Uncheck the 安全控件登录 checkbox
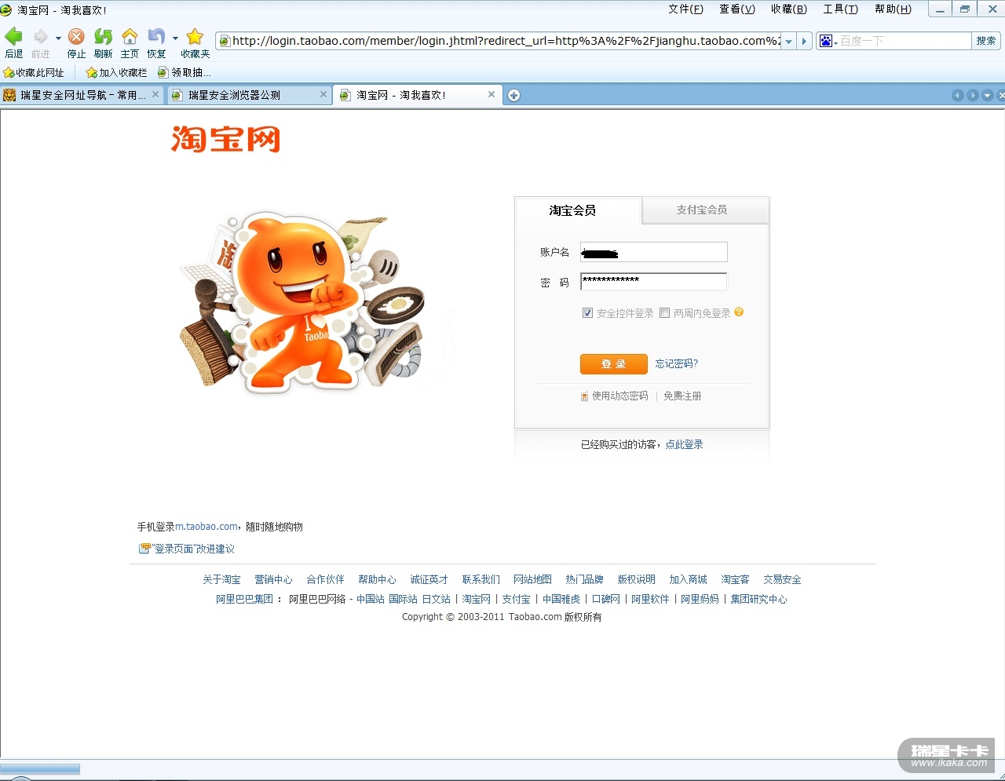 click(587, 313)
